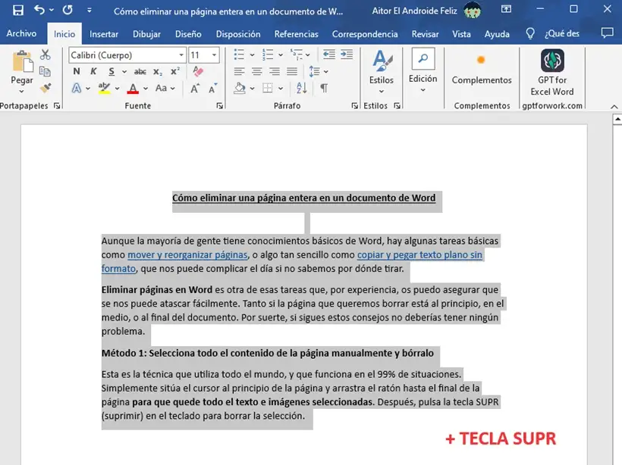Screen dimensions: 622x465
Task: Open text effects (outlined A) button
Action: 77,88
